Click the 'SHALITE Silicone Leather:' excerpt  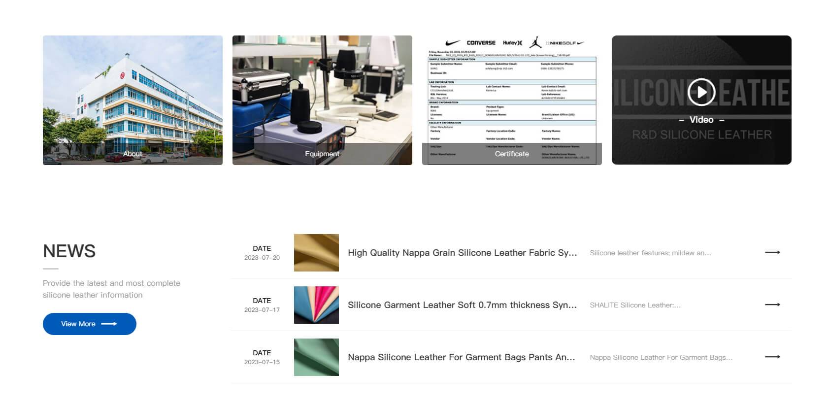point(635,305)
